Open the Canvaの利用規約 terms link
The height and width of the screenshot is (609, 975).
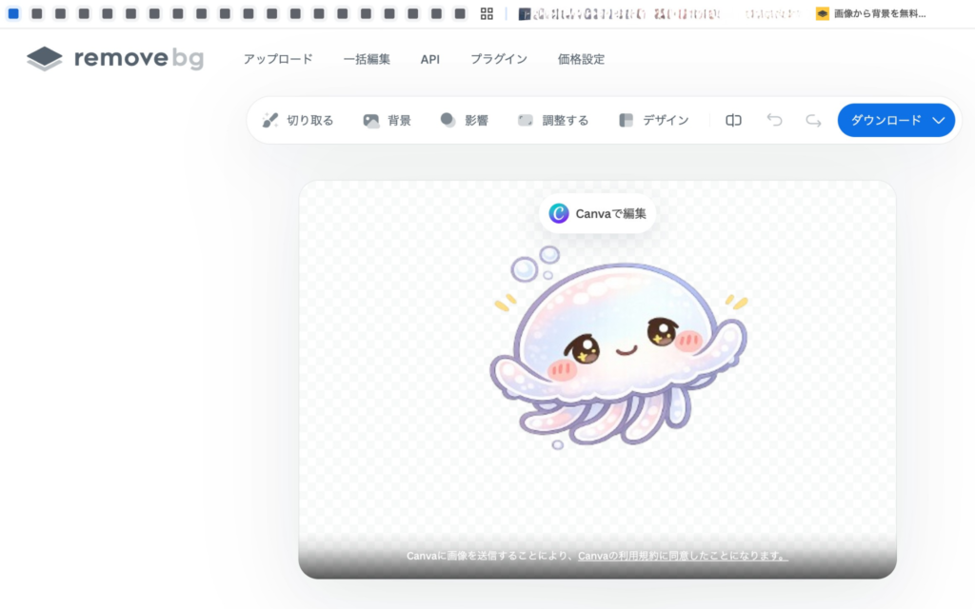click(x=683, y=556)
